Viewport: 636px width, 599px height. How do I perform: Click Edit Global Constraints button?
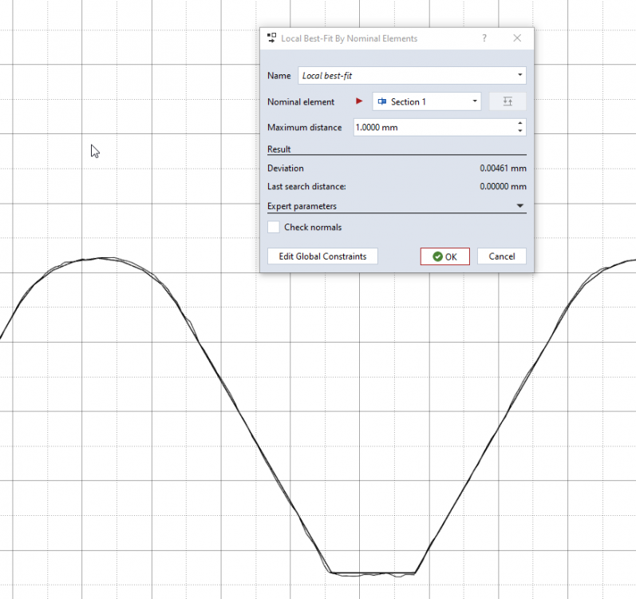click(322, 256)
